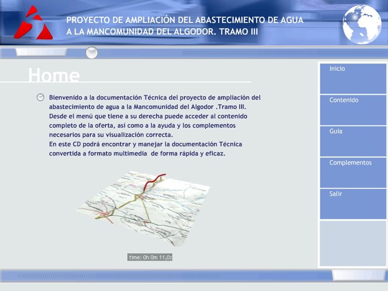Viewport: 388px width, 291px height.
Task: Click the 'Bienvenido a la documentación Técnica' line
Action: point(155,97)
